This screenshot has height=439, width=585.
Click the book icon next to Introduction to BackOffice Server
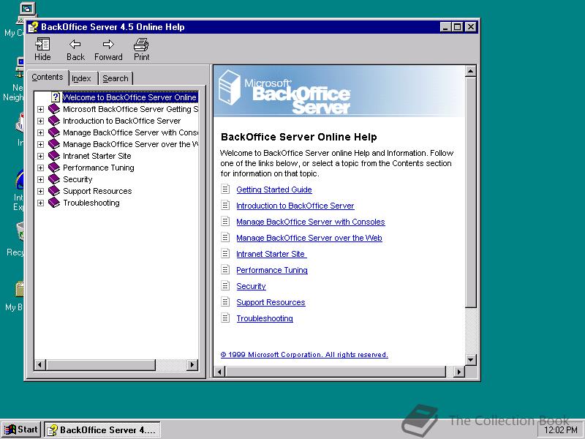pyautogui.click(x=54, y=121)
